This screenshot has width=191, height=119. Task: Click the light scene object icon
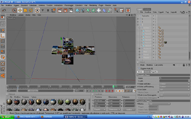click(99, 10)
